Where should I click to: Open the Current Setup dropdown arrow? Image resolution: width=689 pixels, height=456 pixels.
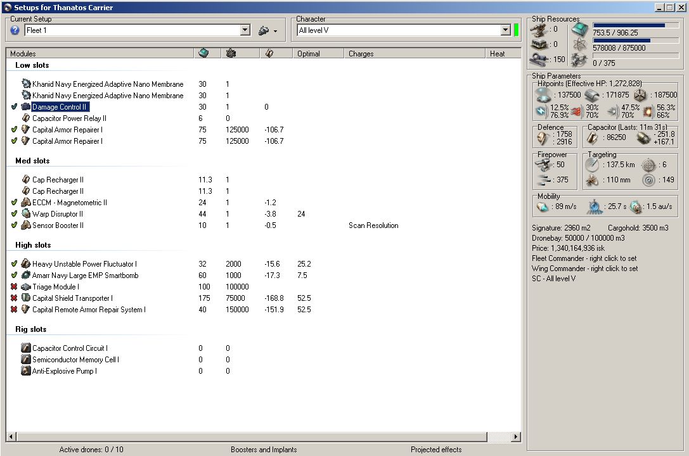(245, 30)
